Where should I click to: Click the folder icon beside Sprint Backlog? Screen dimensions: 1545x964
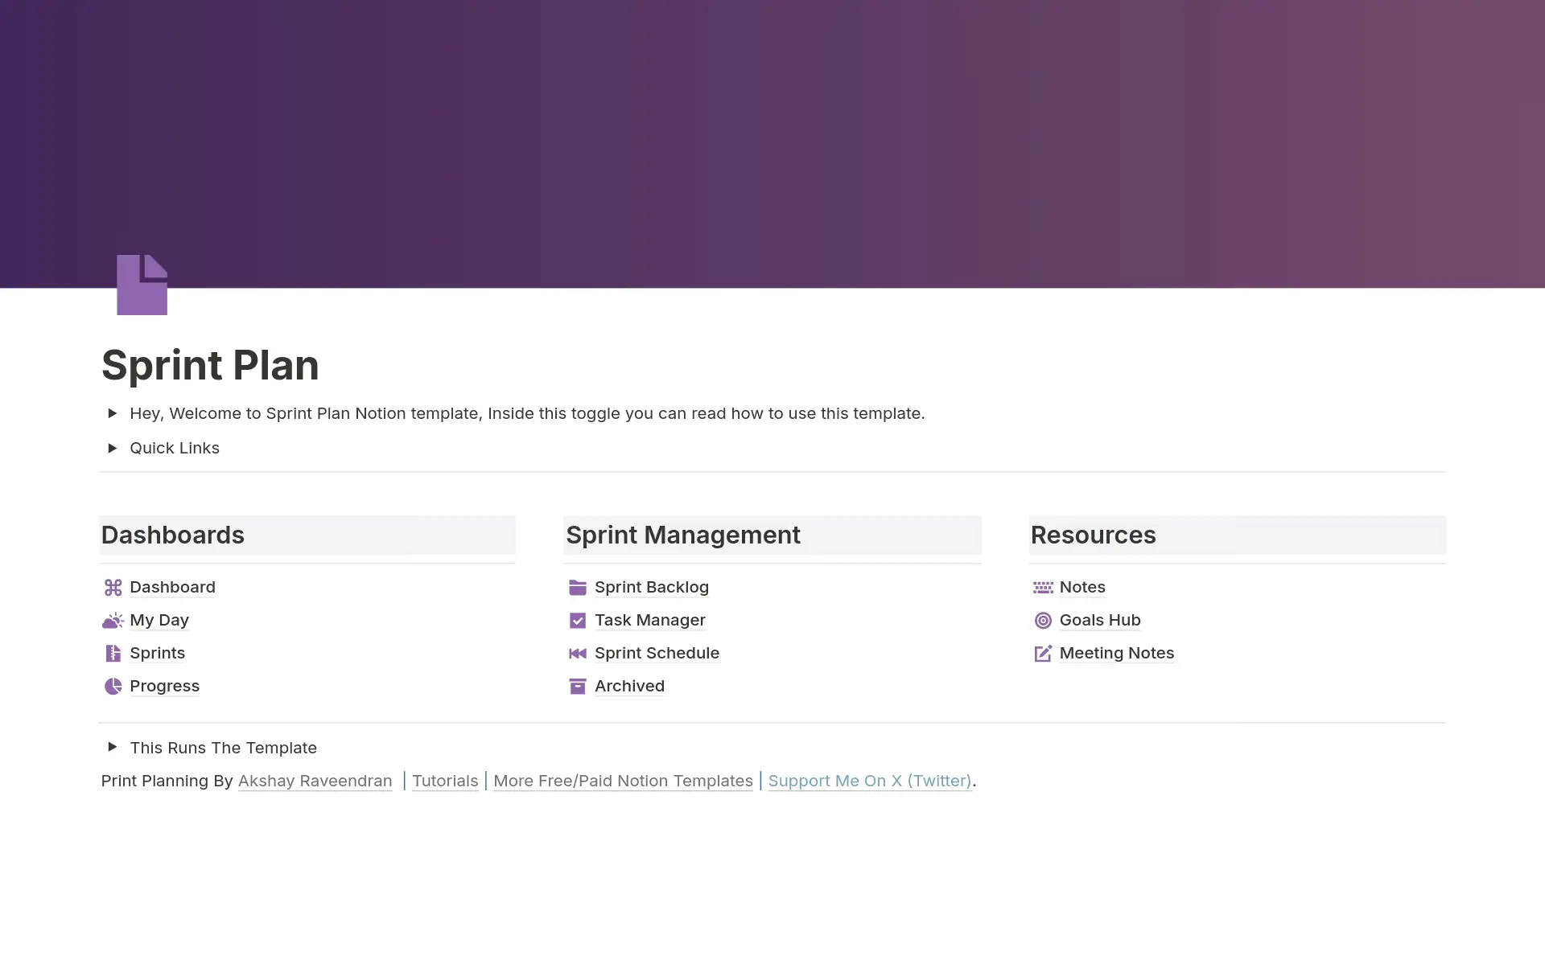coord(577,588)
